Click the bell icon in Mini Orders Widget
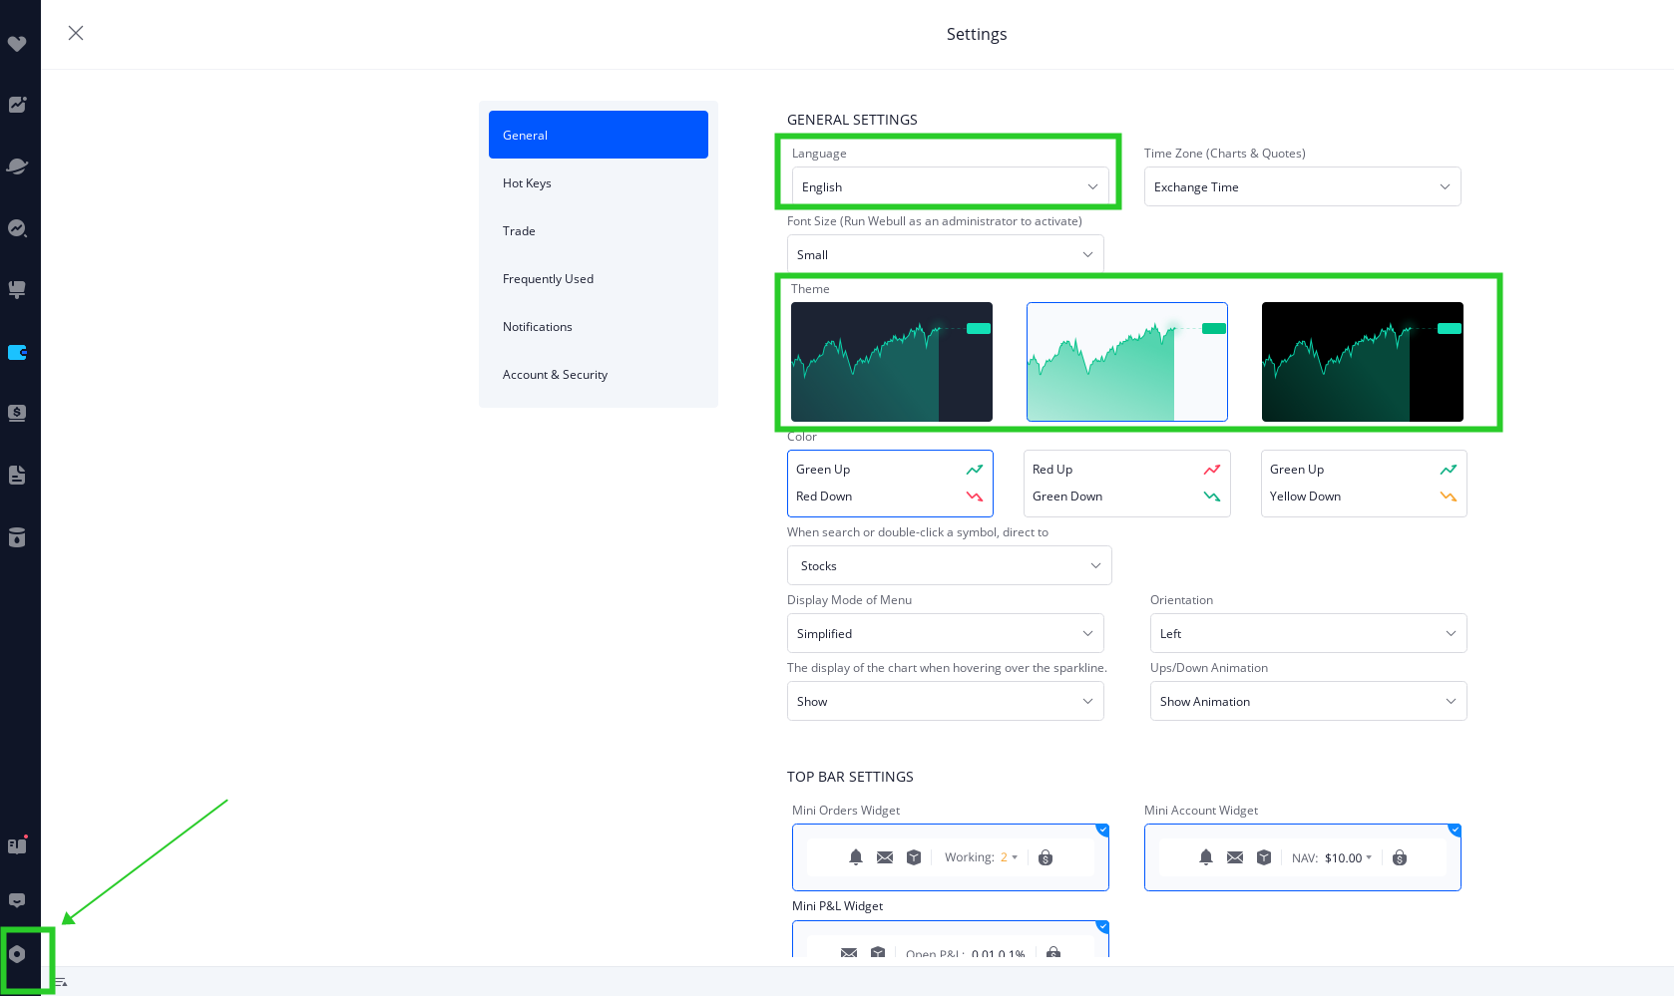Image resolution: width=1674 pixels, height=996 pixels. coord(856,857)
